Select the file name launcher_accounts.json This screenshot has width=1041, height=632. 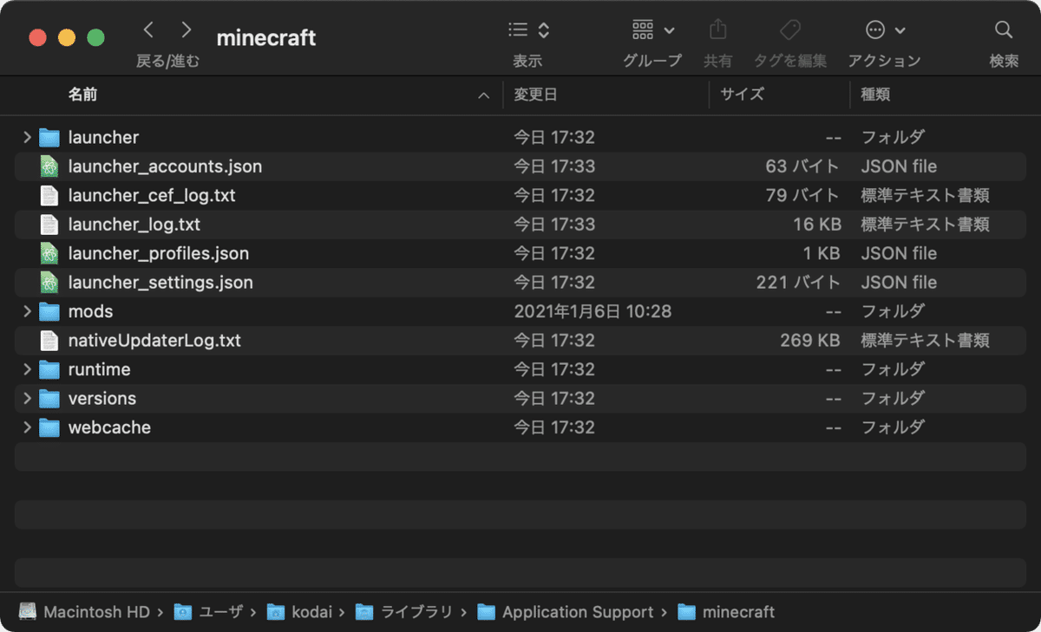[x=165, y=166]
